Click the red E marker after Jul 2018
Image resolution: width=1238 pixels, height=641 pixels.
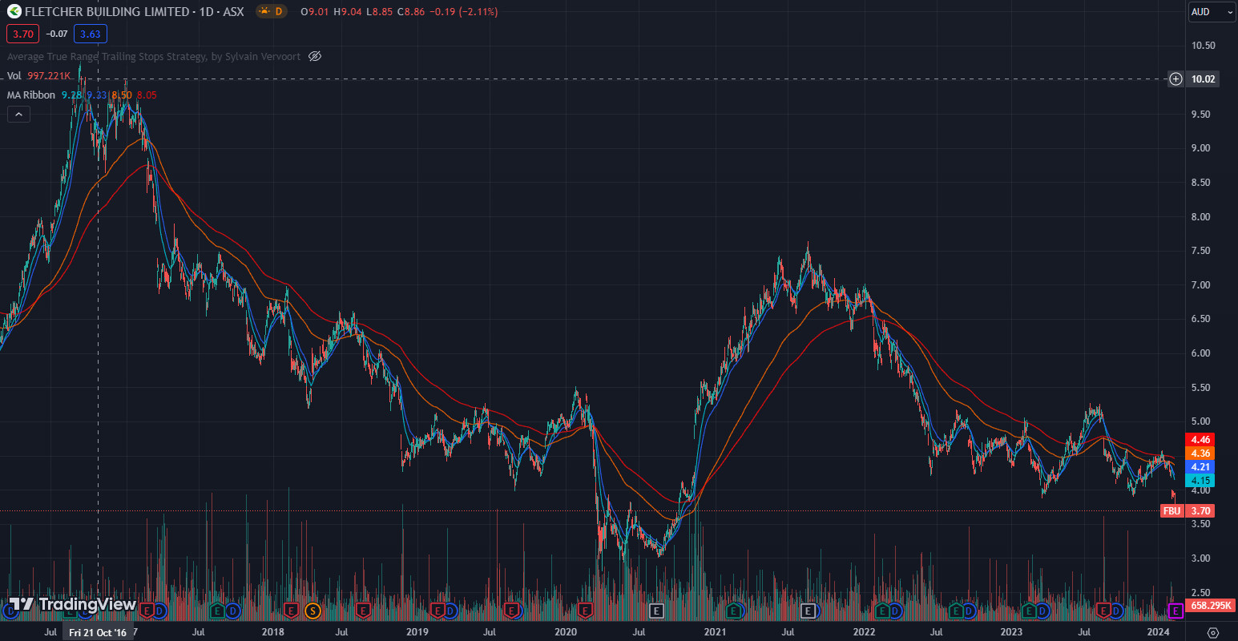(x=363, y=611)
